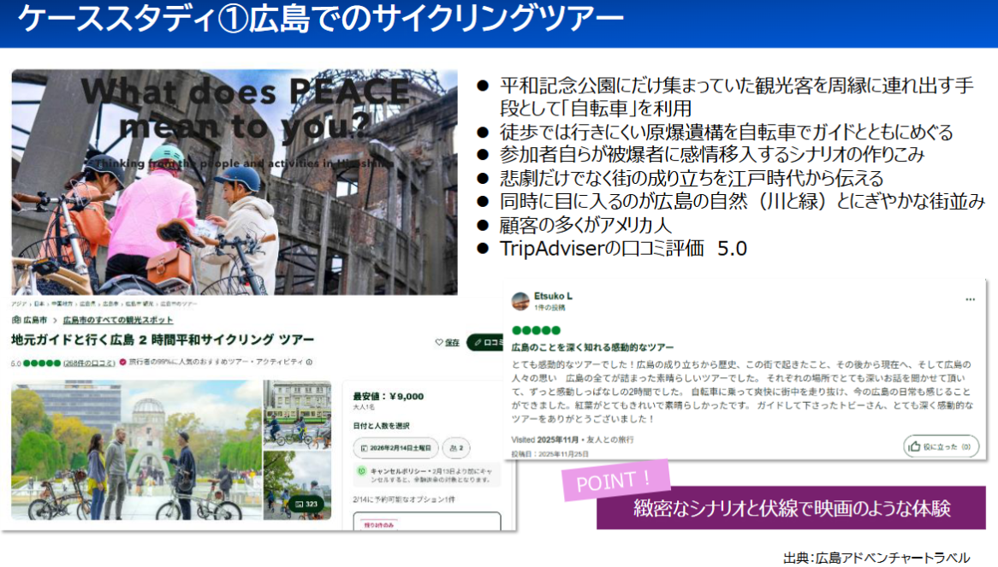Click the Etsuko L reviewer name

pyautogui.click(x=553, y=296)
